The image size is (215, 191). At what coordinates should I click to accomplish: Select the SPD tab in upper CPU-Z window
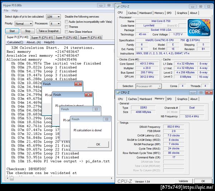point(169,13)
